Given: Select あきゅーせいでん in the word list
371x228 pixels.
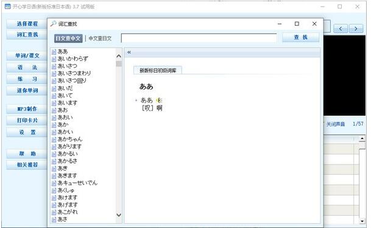Looking at the screenshot, I should coord(77,183).
